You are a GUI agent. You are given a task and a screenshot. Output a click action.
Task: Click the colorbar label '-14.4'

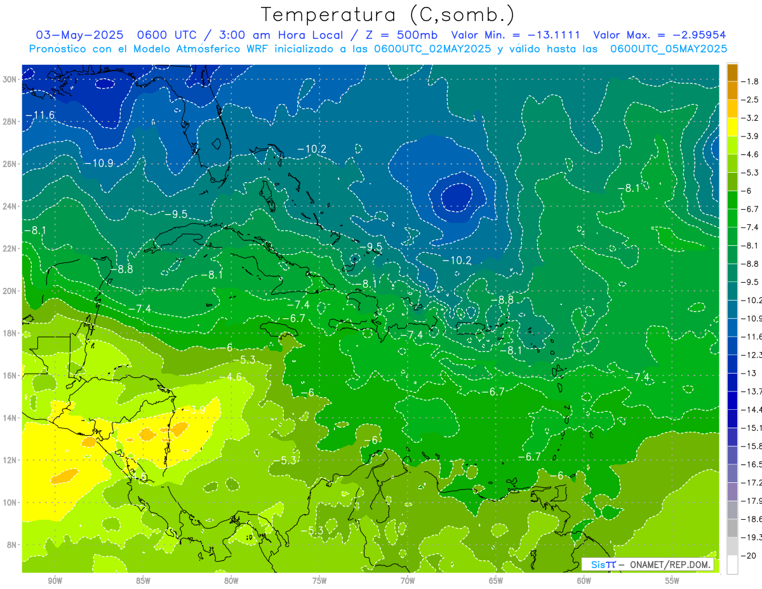tap(751, 409)
